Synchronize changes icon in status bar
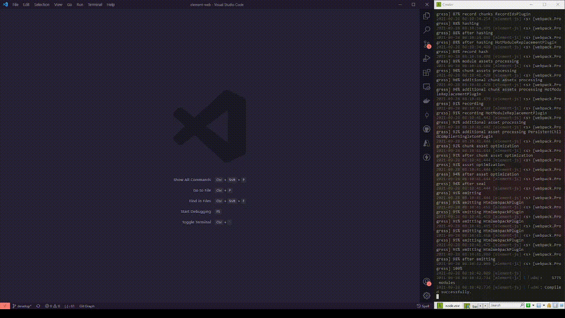565x318 pixels. (38, 306)
